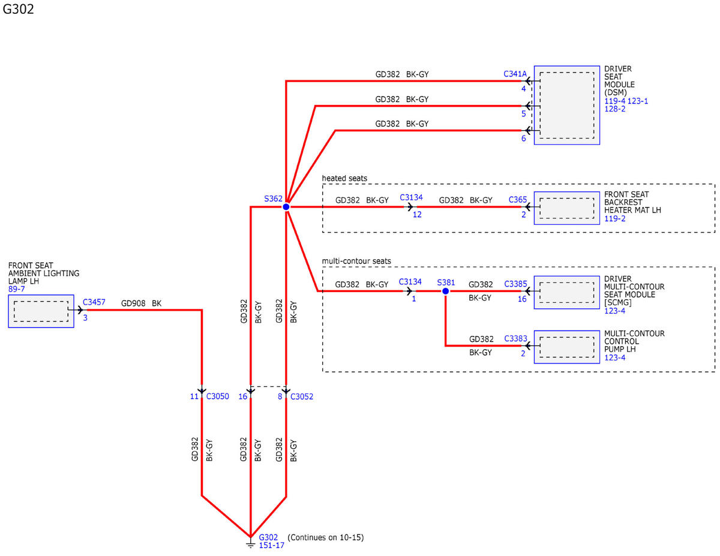Image resolution: width=720 pixels, height=556 pixels.
Task: Click the GD382 label on wire to C3383
Action: [481, 338]
